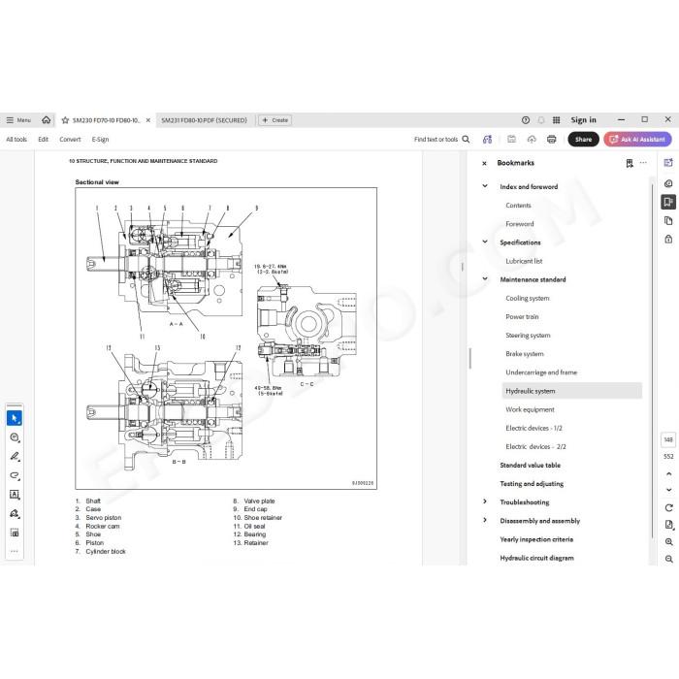This screenshot has height=679, width=679.
Task: Open Hydraulic circuit diagram bookmark
Action: 536,558
